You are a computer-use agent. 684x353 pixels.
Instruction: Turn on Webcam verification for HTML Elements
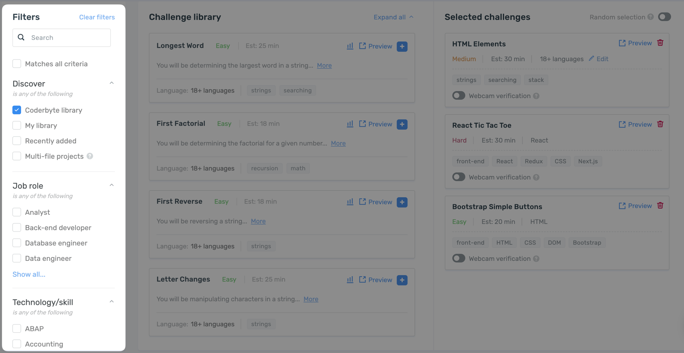[x=459, y=96]
